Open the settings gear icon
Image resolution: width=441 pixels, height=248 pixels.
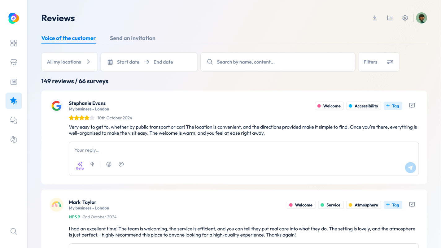point(405,18)
